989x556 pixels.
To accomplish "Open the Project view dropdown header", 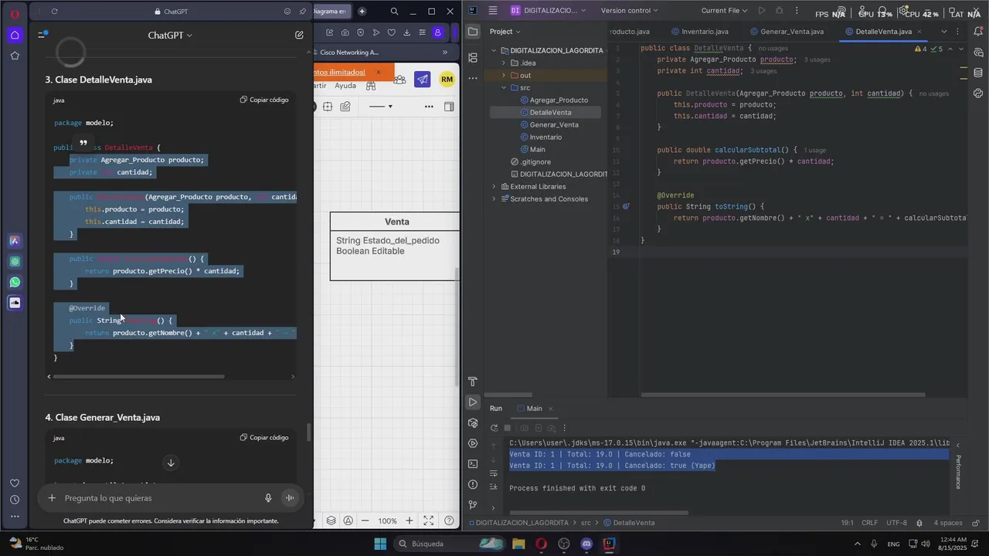I will 505,32.
